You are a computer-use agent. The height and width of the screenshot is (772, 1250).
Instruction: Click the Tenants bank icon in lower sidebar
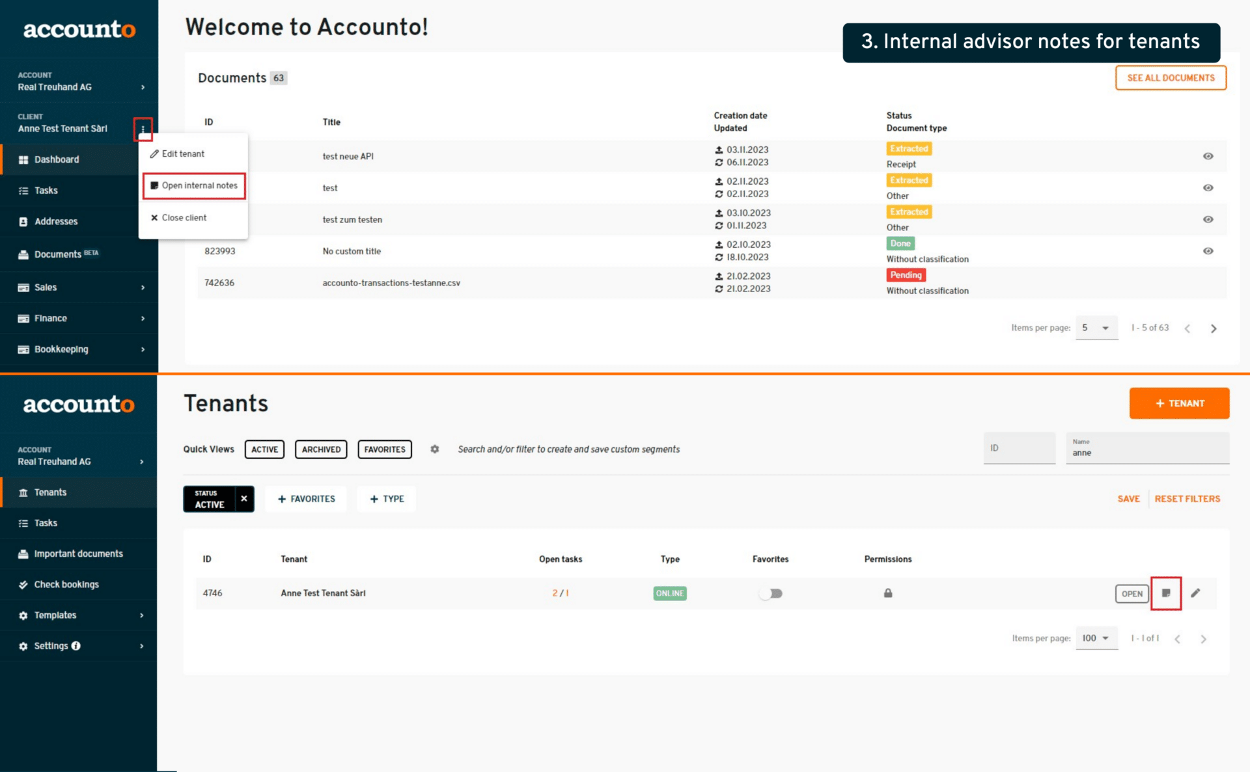pyautogui.click(x=23, y=492)
